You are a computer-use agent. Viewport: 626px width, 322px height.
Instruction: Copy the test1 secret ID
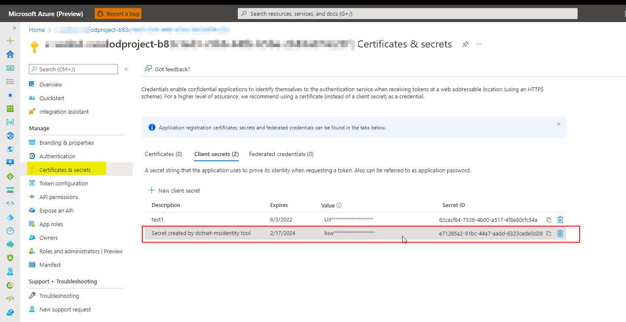point(549,220)
